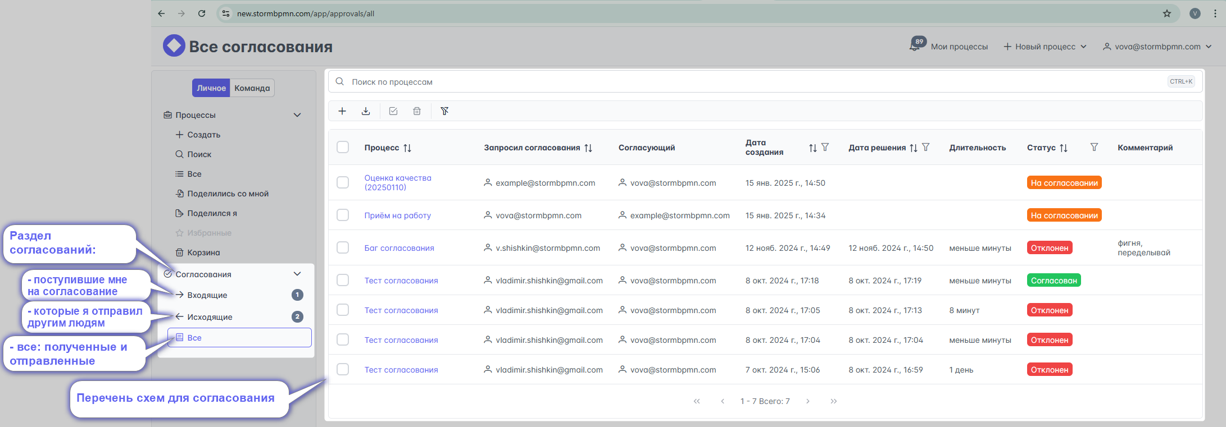Click На согласовании badge for Приём на работу
The image size is (1226, 427).
(x=1064, y=215)
